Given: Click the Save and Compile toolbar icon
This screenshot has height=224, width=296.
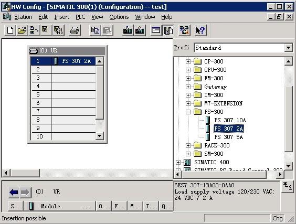Looking at the screenshot, I should pos(58,30).
